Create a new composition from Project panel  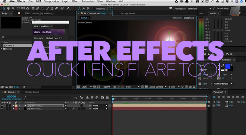point(11,87)
